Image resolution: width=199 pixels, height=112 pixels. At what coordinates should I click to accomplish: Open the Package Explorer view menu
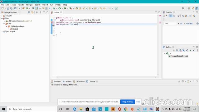tap(41, 12)
